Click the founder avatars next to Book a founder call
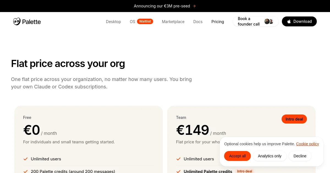 pyautogui.click(x=269, y=21)
